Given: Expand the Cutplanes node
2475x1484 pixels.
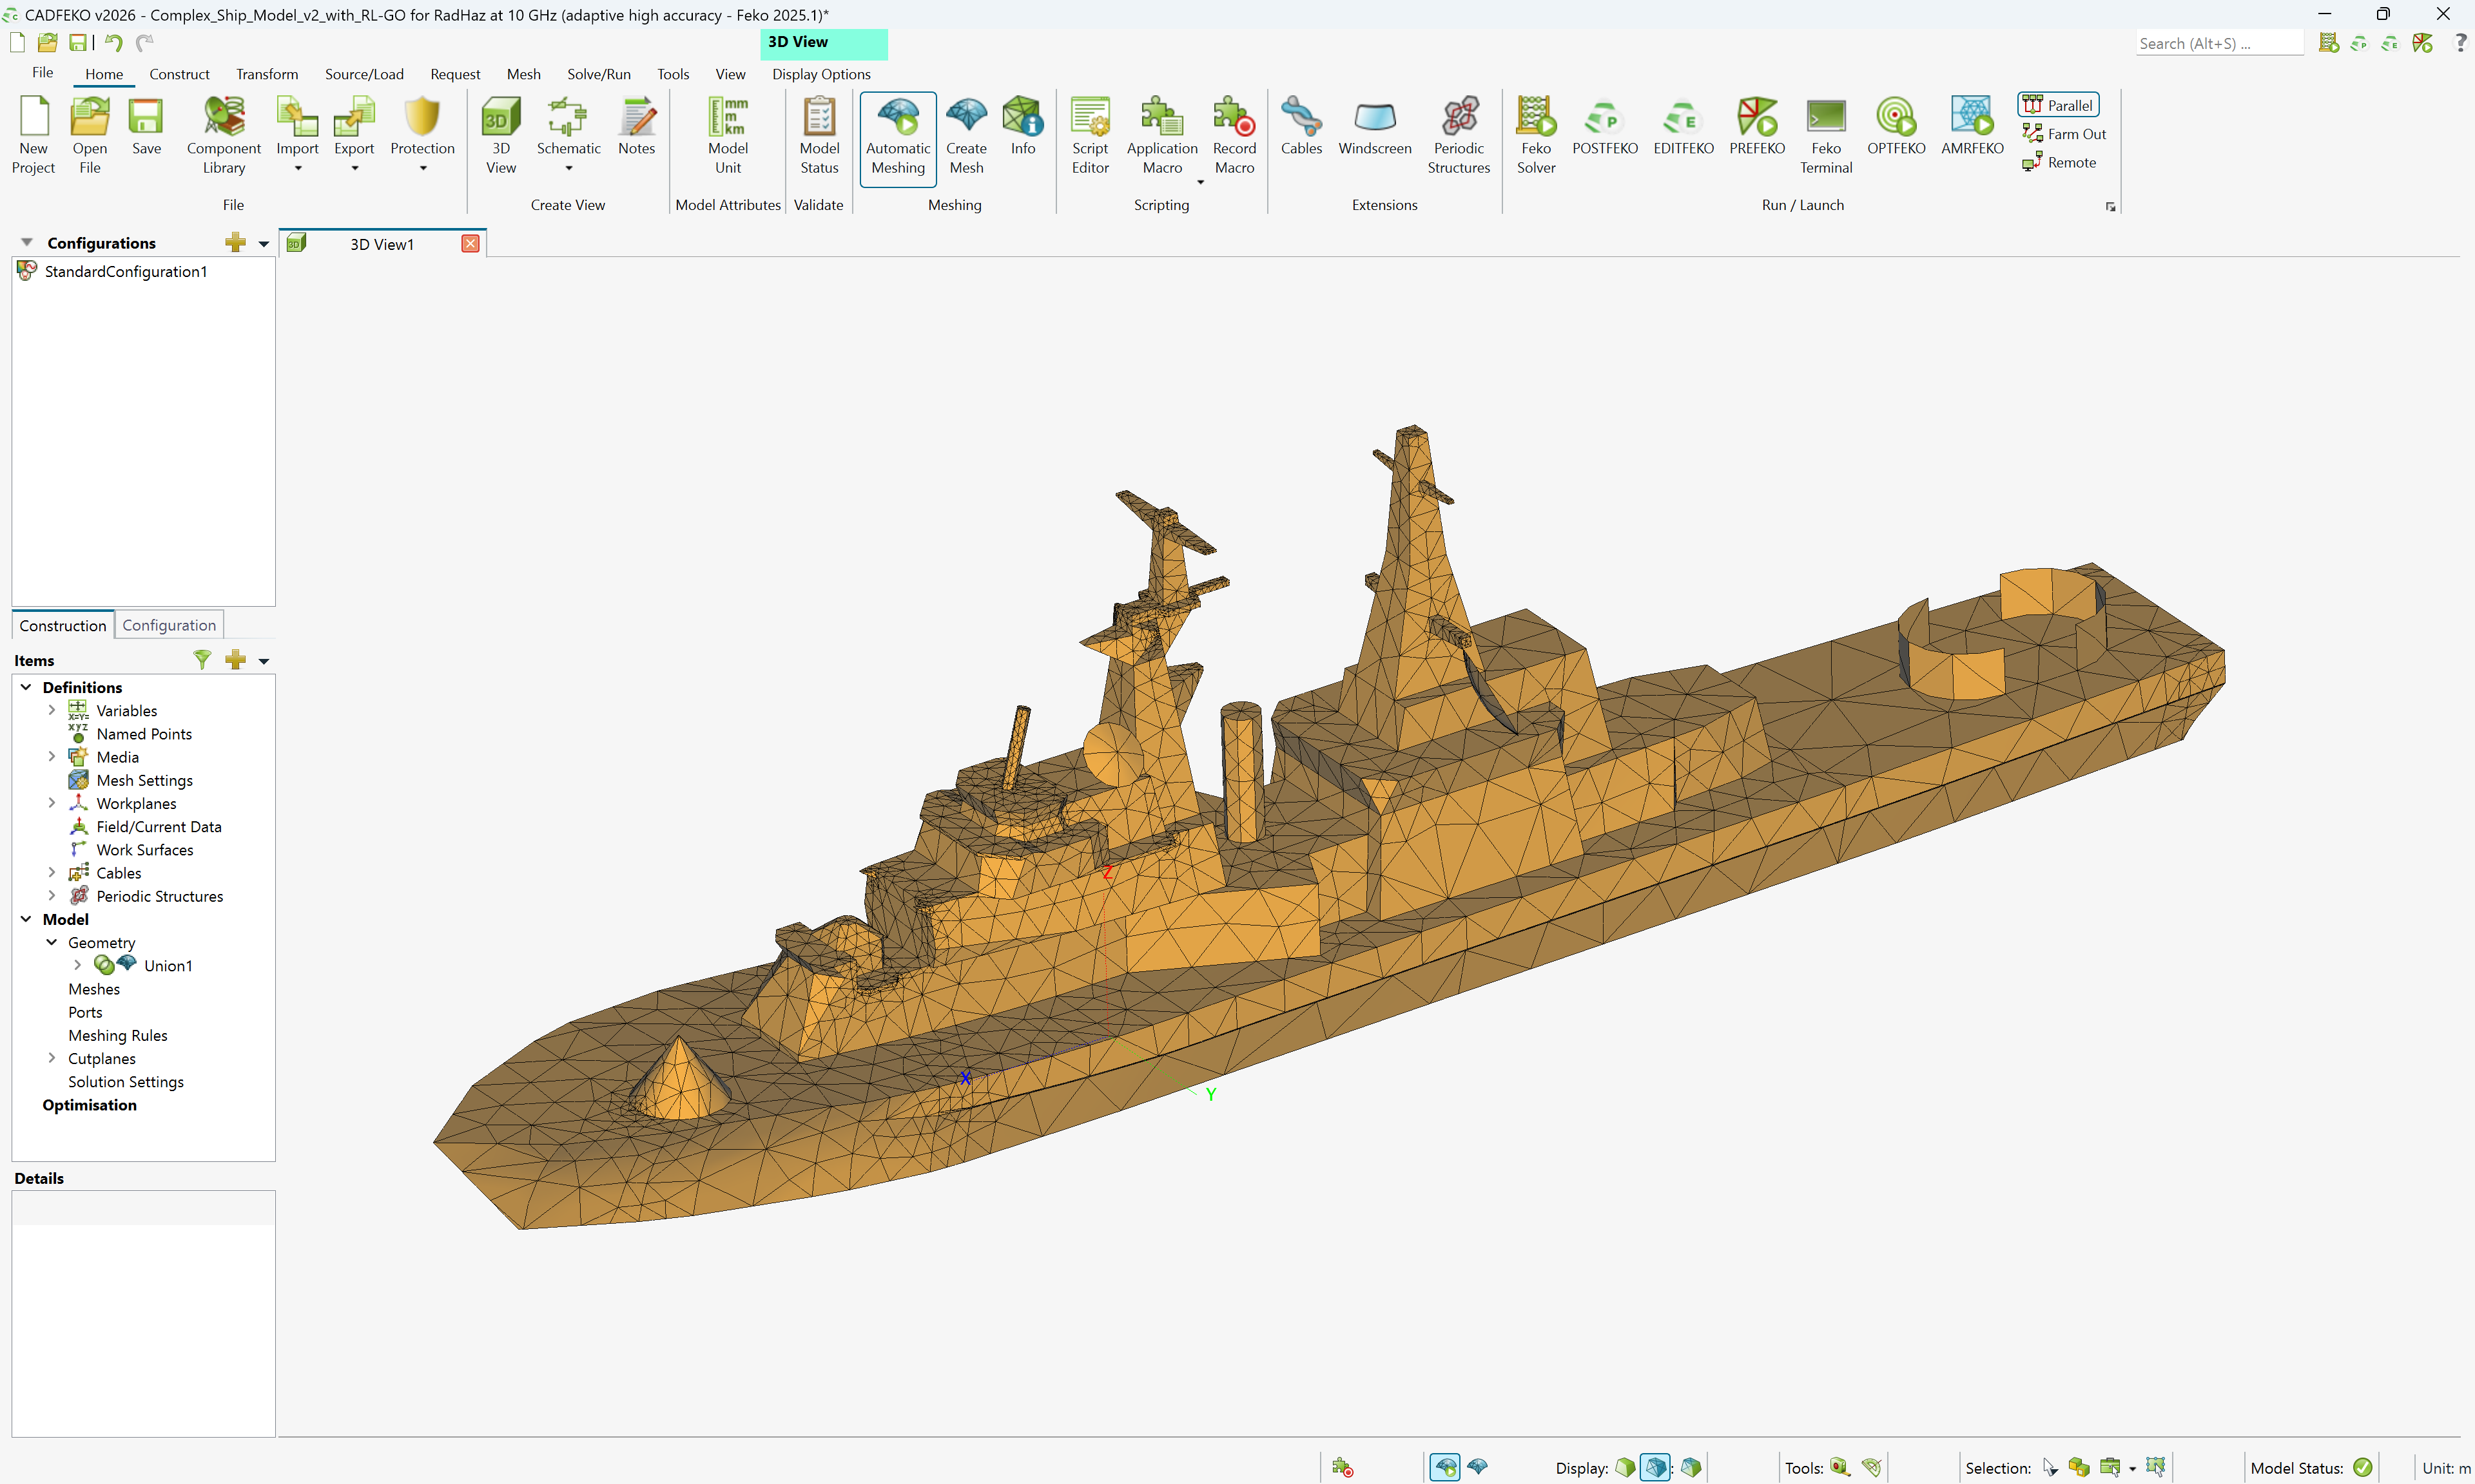Looking at the screenshot, I should click(x=52, y=1058).
